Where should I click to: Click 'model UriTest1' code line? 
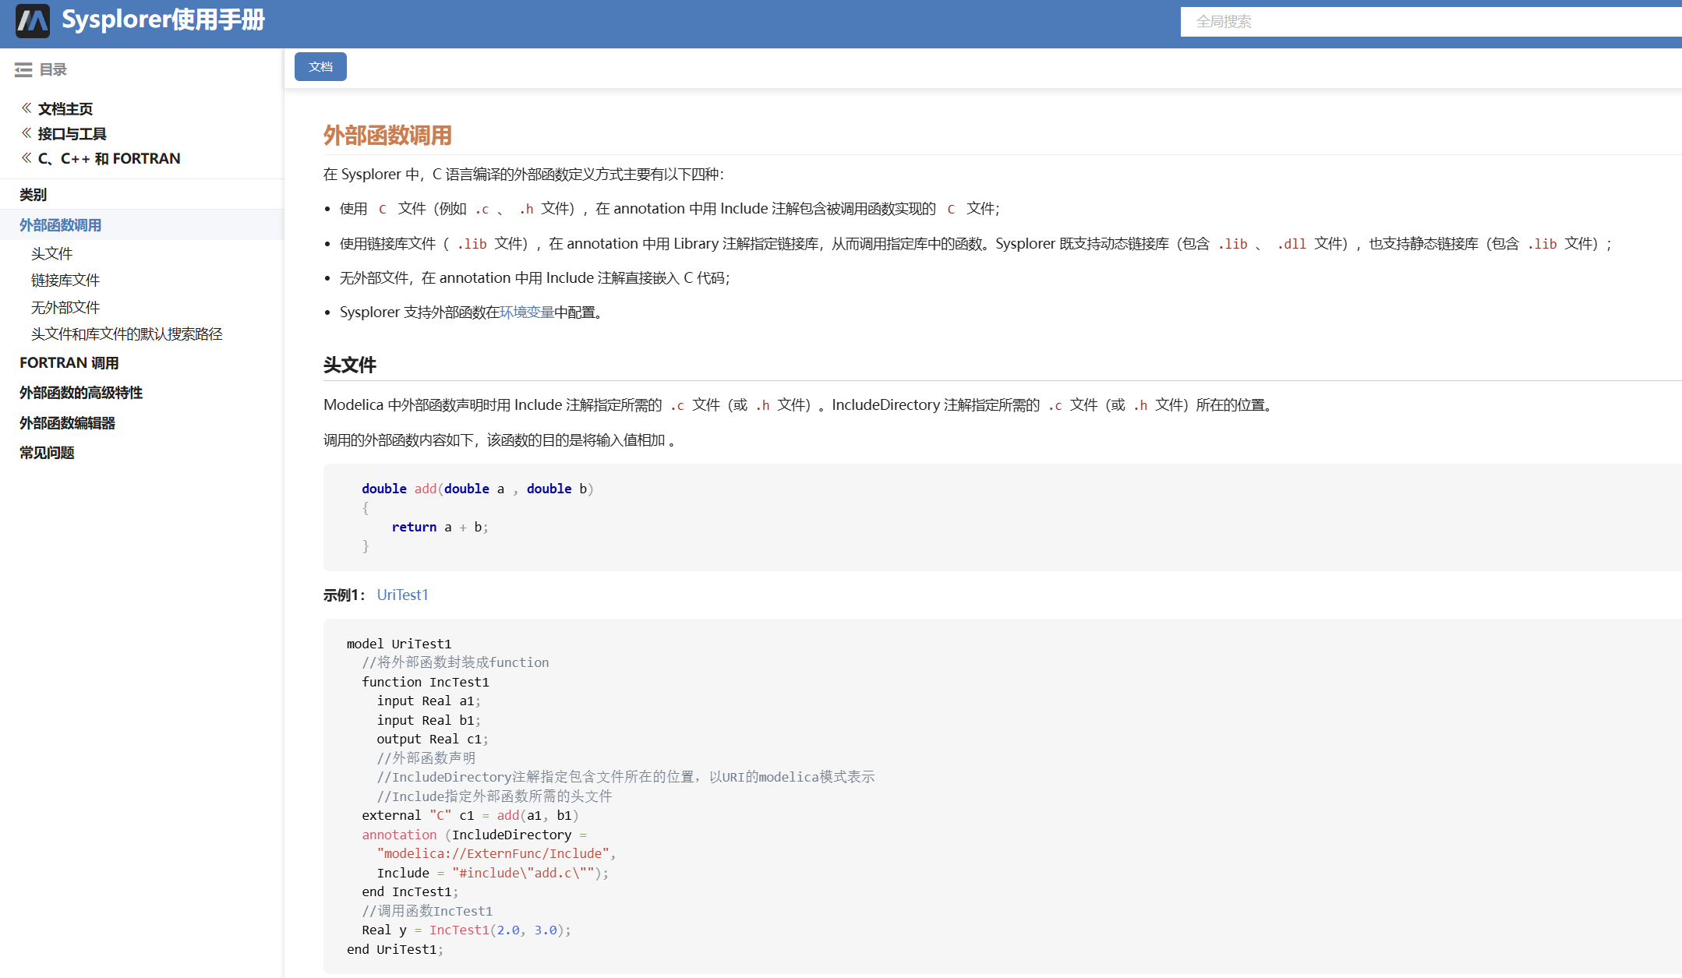point(399,644)
